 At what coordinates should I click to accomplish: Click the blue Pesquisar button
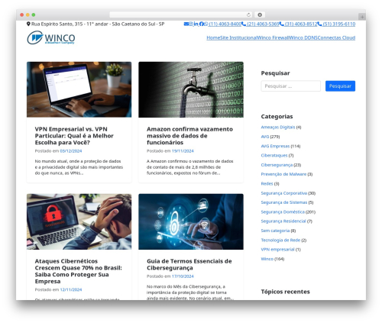click(340, 86)
